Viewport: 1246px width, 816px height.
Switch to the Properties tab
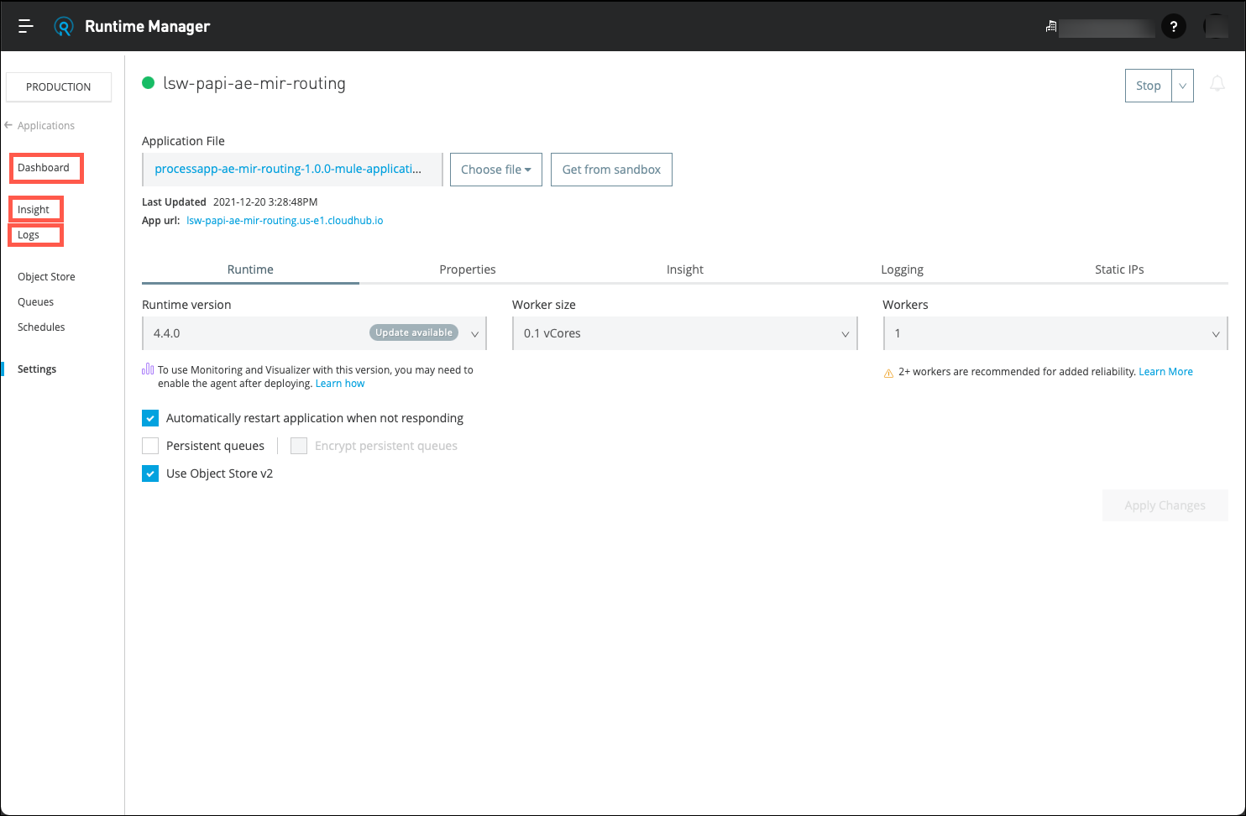[468, 269]
